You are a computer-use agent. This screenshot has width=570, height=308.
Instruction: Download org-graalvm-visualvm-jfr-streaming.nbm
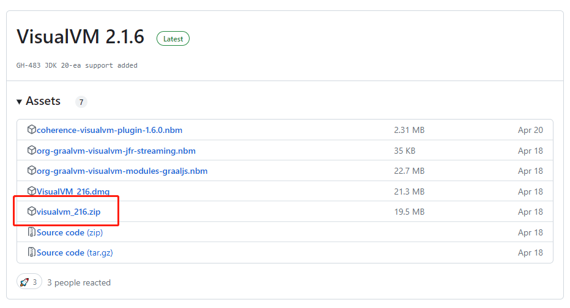116,151
